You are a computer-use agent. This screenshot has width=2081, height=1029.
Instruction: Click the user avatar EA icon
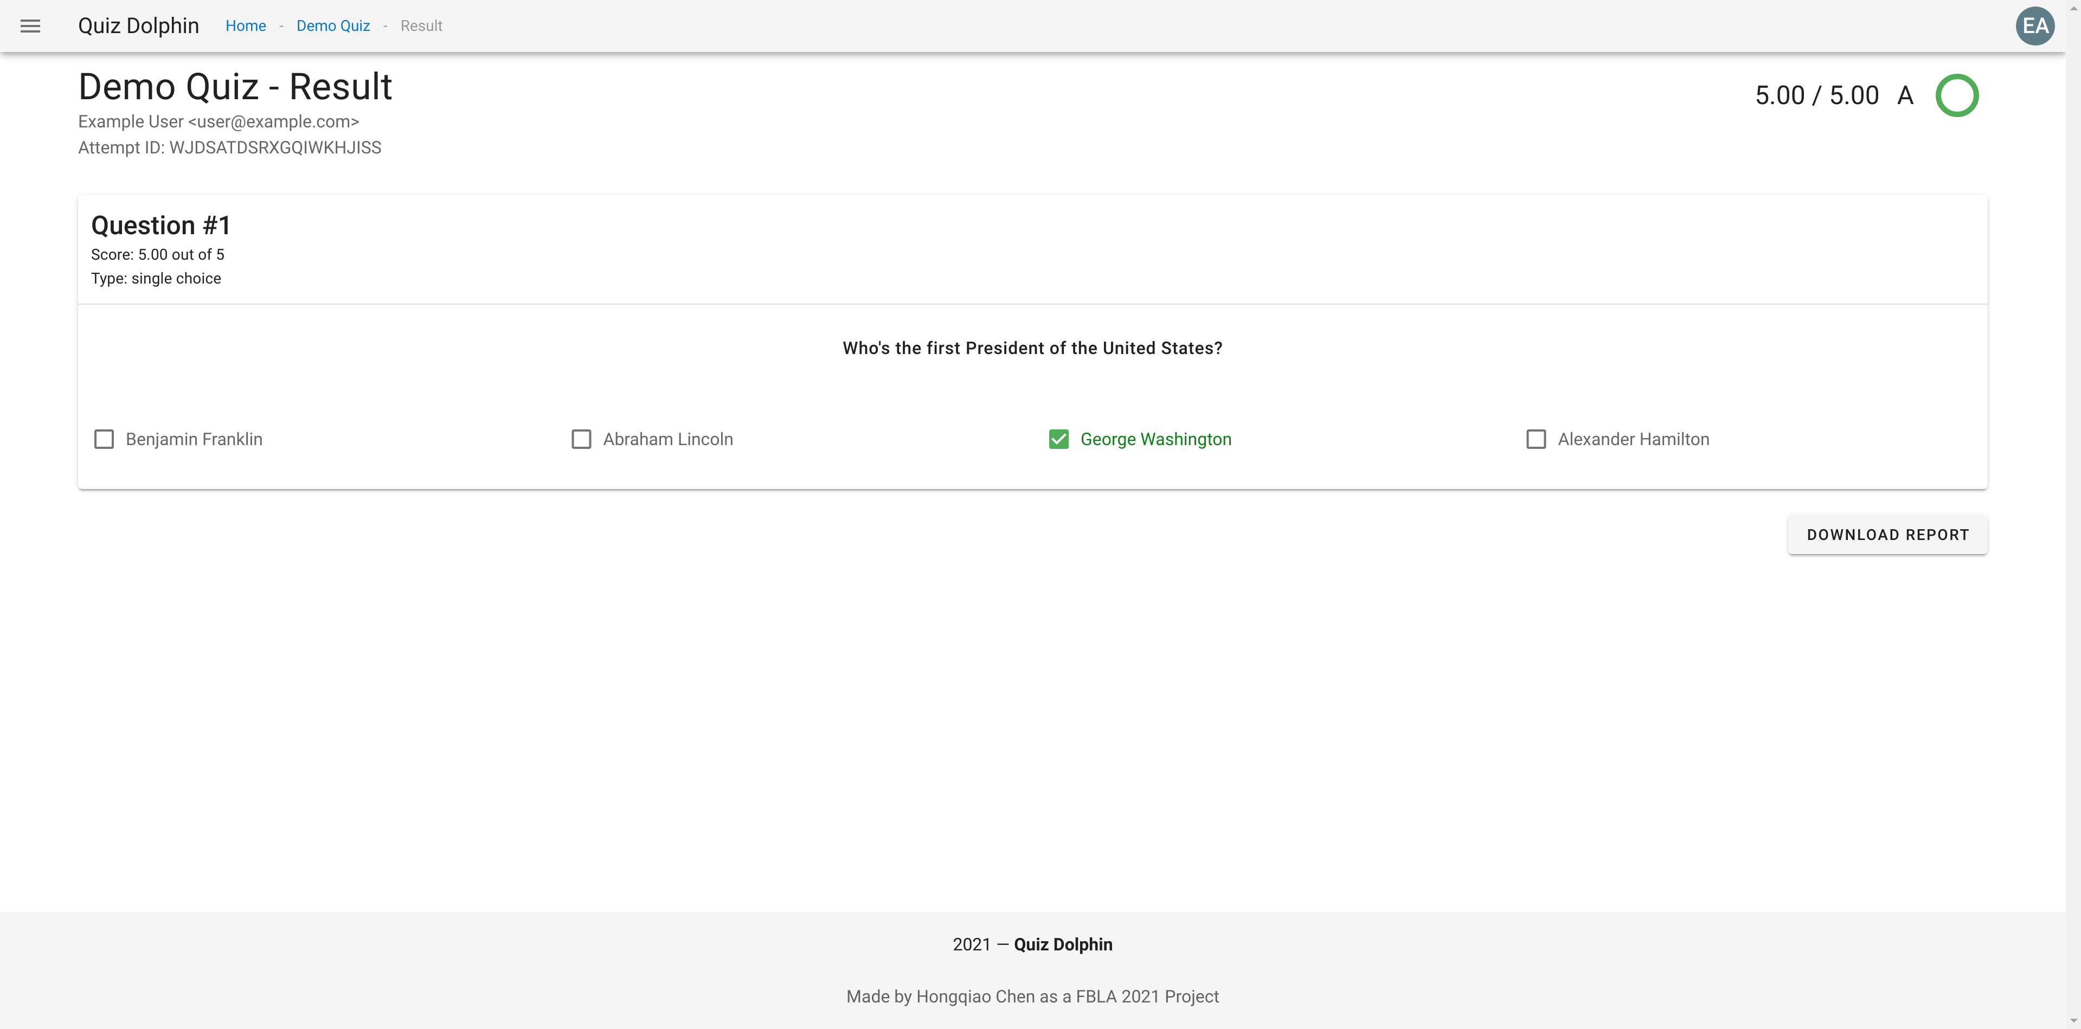pos(2027,25)
